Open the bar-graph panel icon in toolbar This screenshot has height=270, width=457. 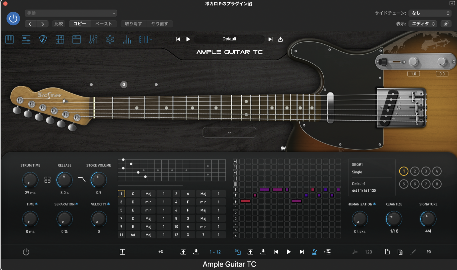click(127, 39)
